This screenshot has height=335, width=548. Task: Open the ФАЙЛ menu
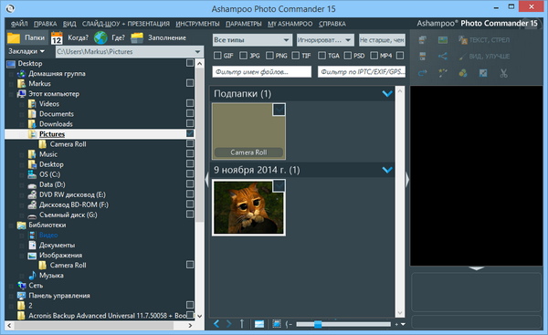19,24
